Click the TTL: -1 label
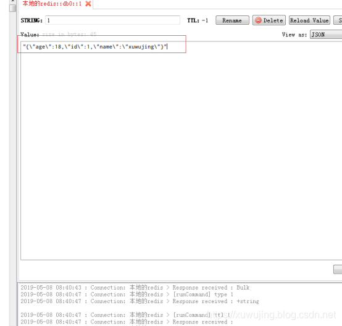This screenshot has height=326, width=342. (198, 20)
